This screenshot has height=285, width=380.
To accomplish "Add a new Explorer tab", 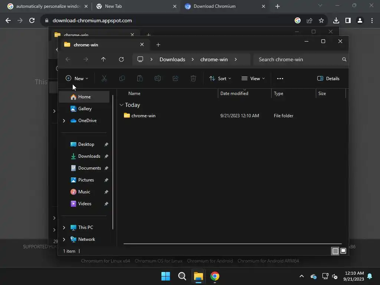I will 158,45.
